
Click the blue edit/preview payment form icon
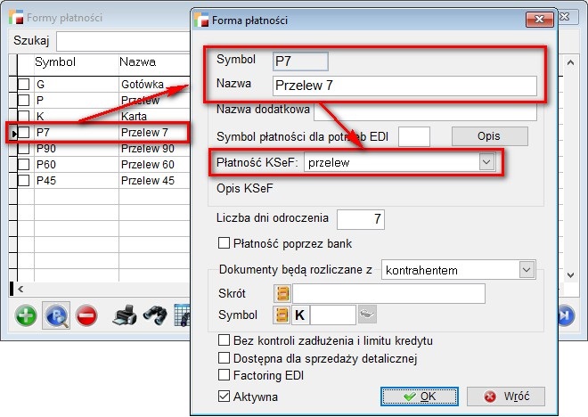56,316
